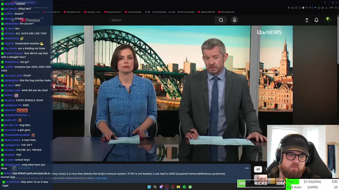Screen dimensions: 339x190
Task: Click the Kick Subs goal progress bar
Action: pos(313,187)
